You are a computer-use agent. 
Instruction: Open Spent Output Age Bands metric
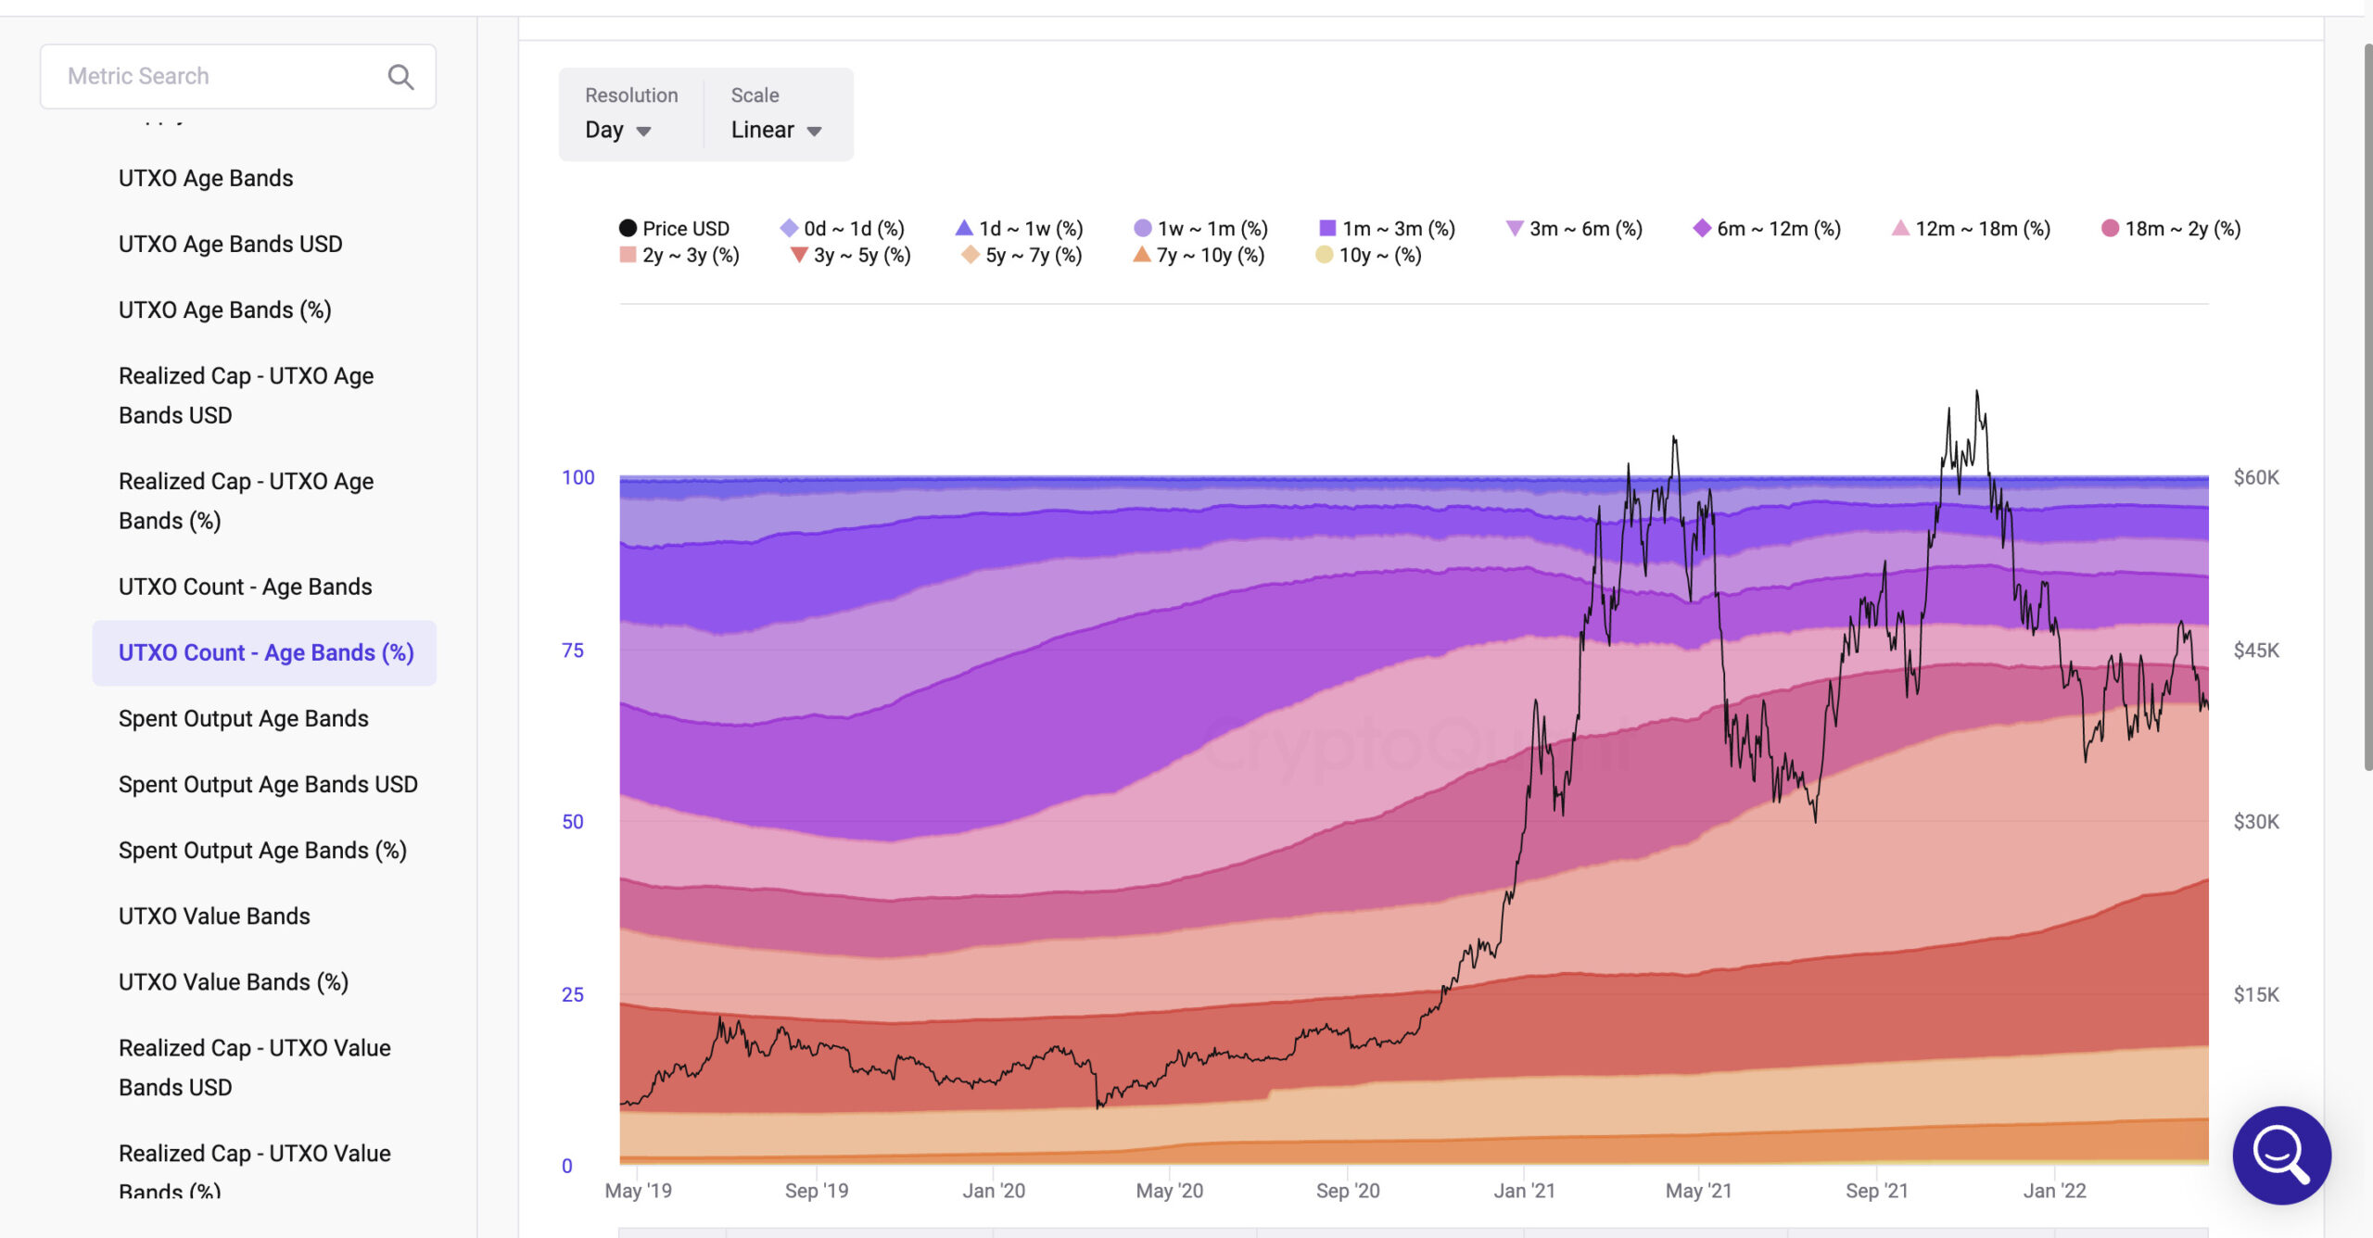coord(244,718)
